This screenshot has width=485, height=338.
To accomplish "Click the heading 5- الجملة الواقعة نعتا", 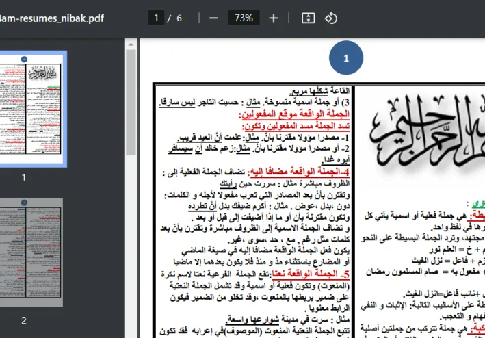I will (311, 274).
